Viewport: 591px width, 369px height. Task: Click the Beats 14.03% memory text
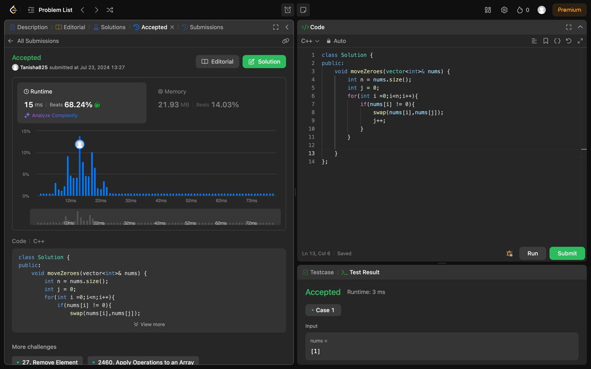218,105
